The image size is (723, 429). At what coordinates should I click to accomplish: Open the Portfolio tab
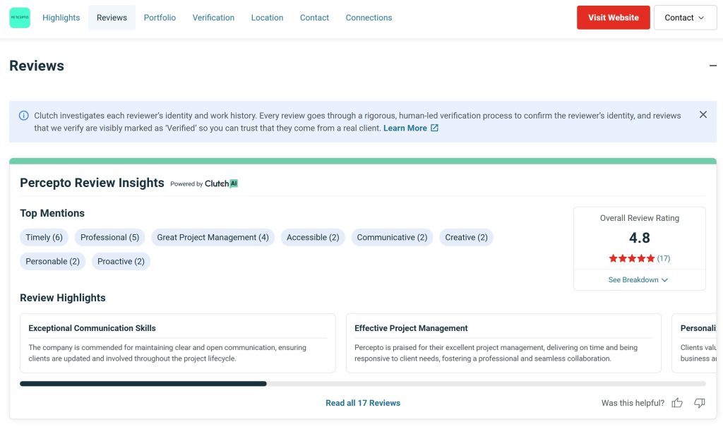160,18
